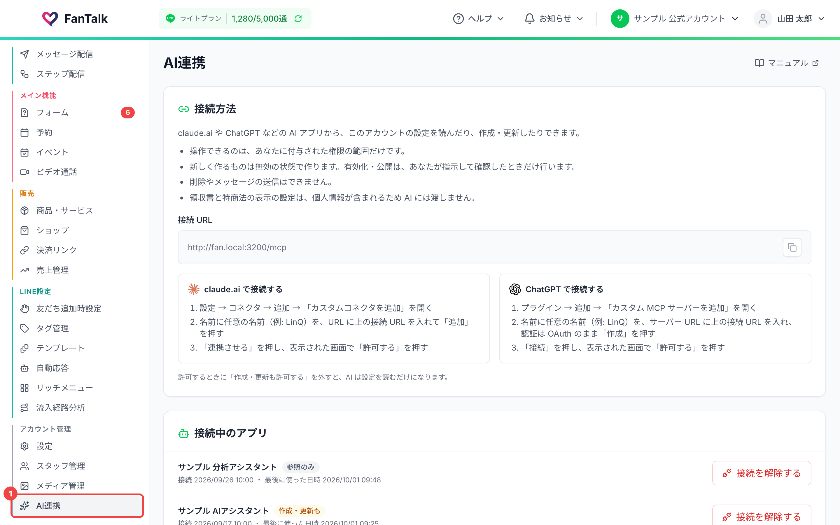Select AI連携 in the sidebar
Image resolution: width=840 pixels, height=525 pixels.
coord(77,505)
